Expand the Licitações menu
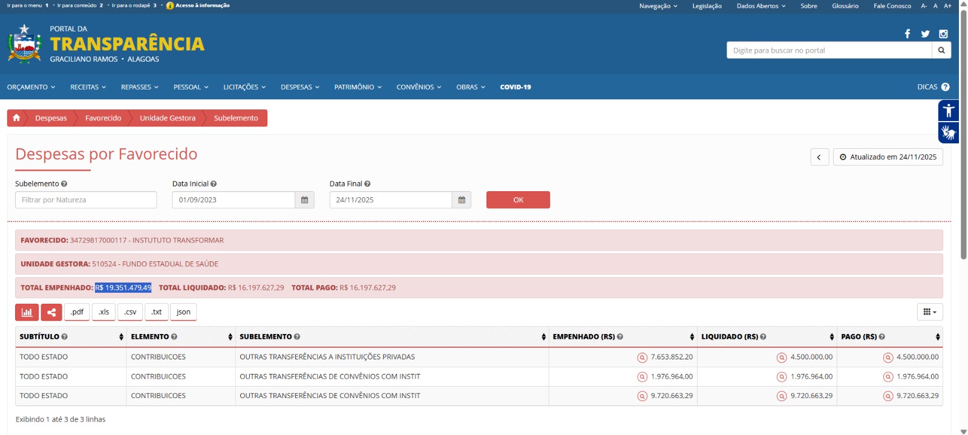 pyautogui.click(x=244, y=87)
